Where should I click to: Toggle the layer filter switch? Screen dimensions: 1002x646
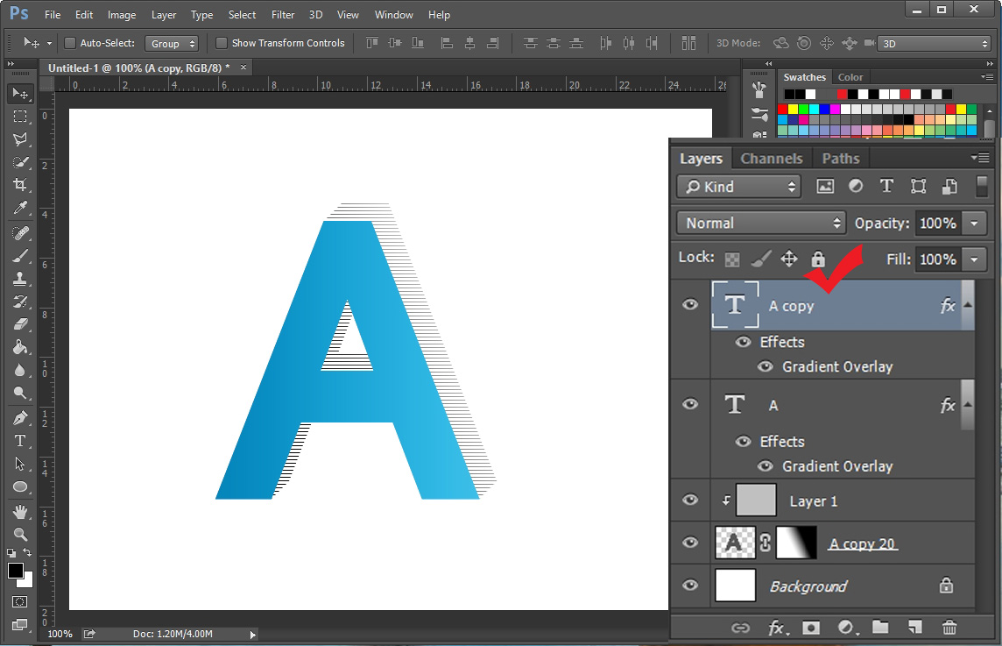pos(982,186)
